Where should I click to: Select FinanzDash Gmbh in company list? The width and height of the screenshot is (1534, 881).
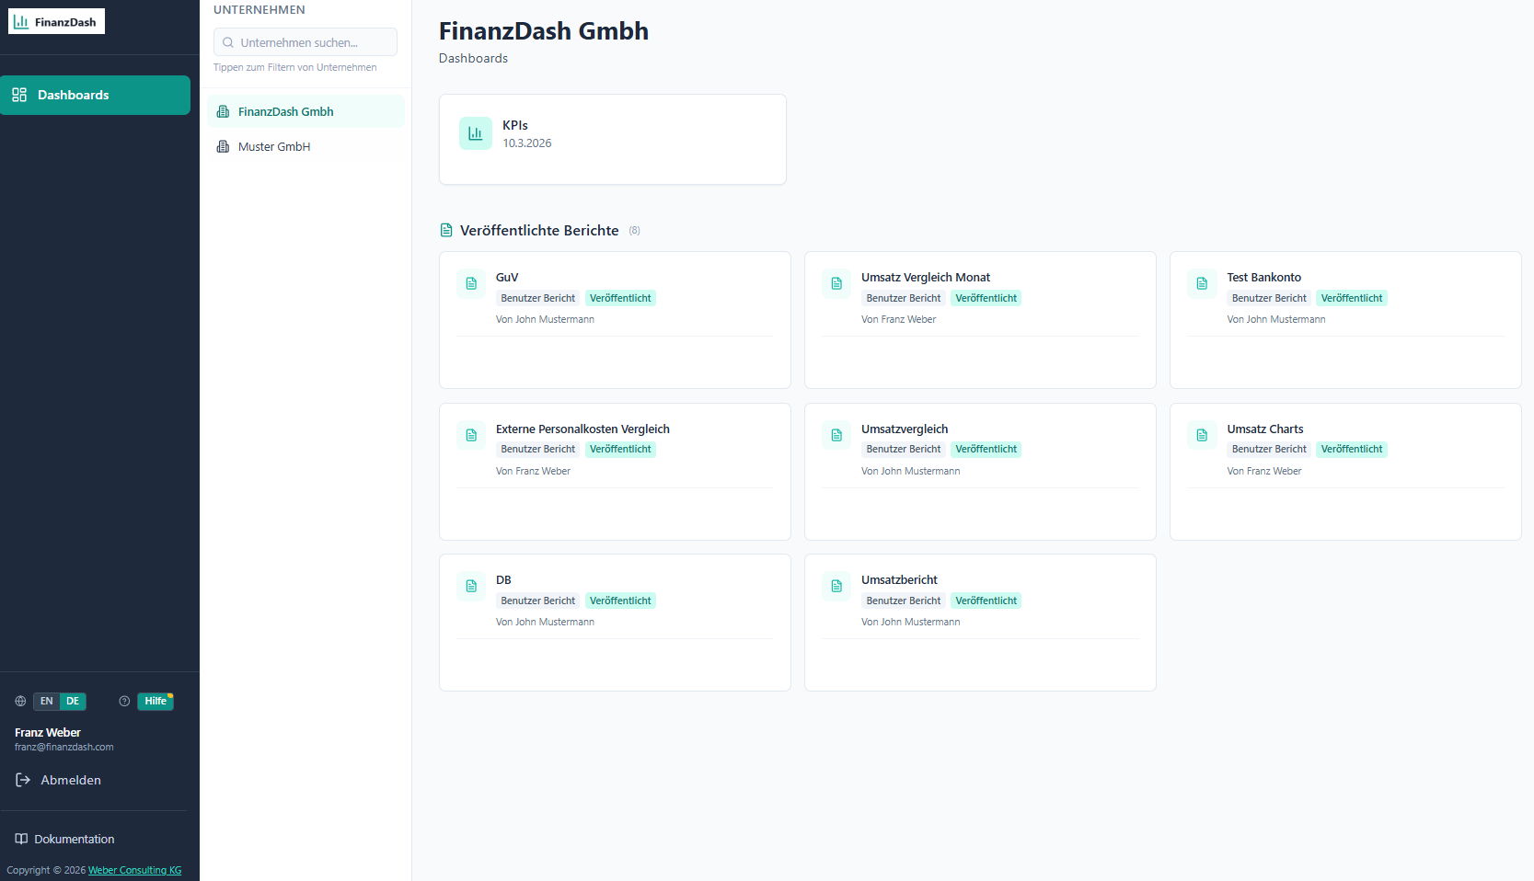(x=306, y=111)
